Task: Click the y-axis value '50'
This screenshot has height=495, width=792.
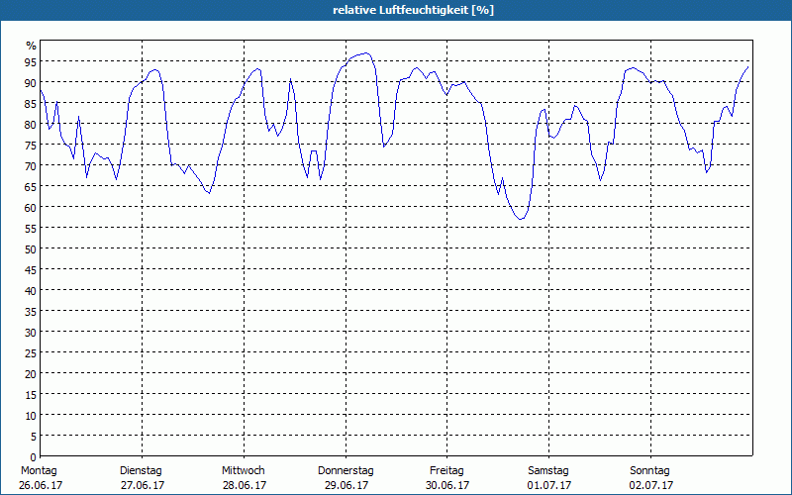Action: click(31, 248)
